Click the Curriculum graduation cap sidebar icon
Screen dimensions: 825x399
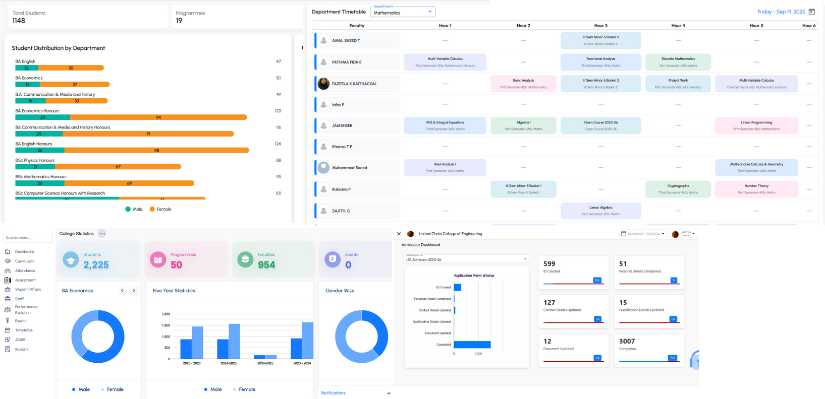(8, 261)
